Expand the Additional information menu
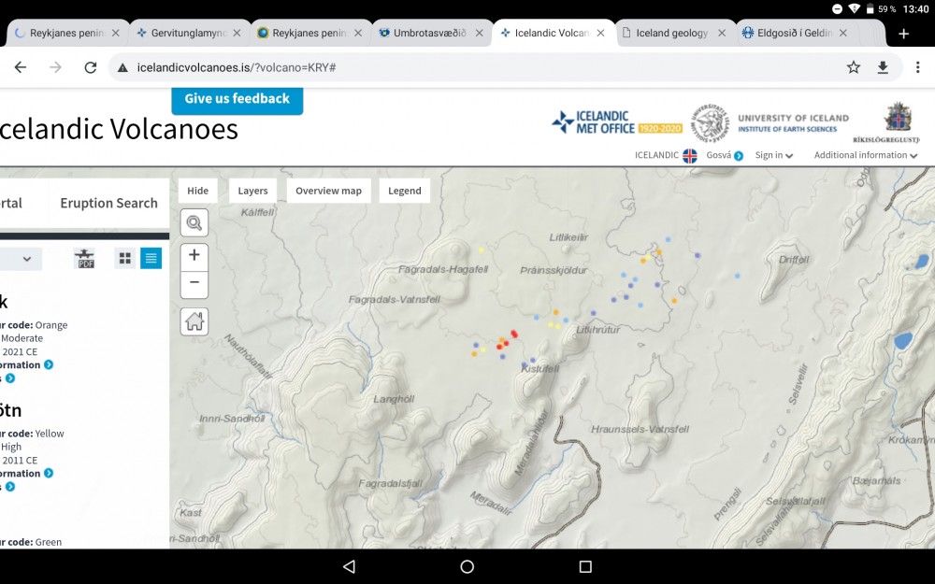Viewport: 935px width, 584px height. tap(865, 156)
